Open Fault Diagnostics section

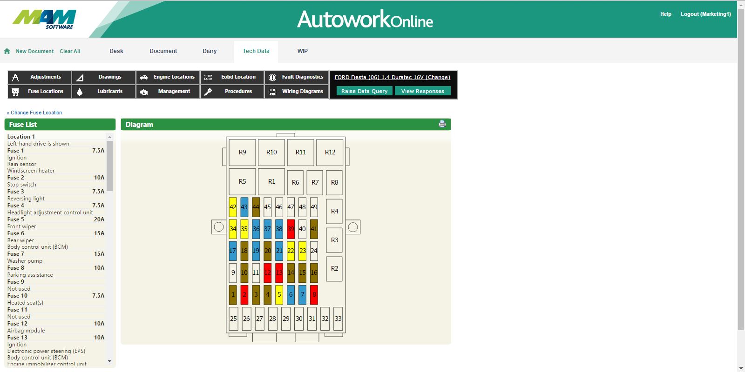point(297,77)
